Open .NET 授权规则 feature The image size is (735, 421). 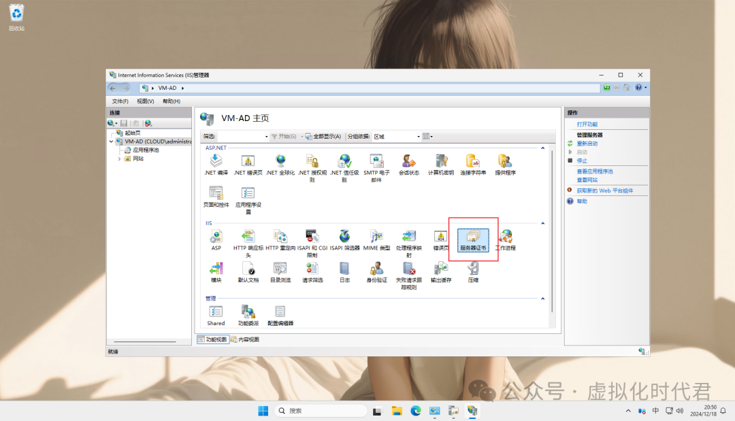[312, 167]
